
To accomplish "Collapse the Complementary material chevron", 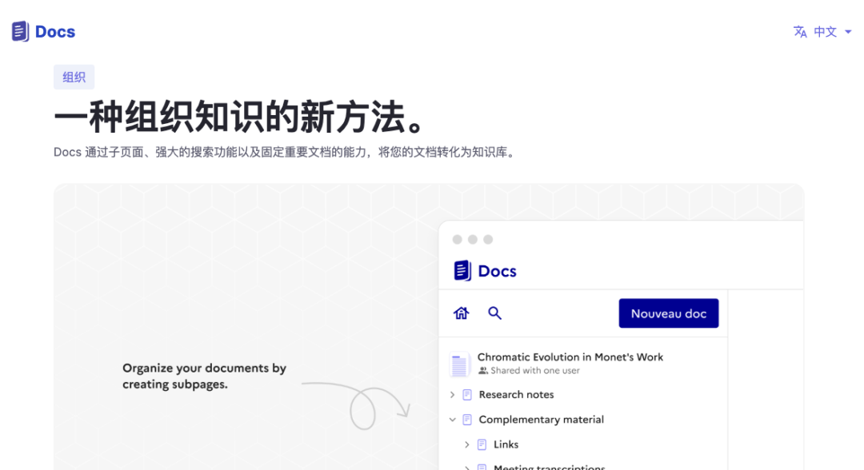I will 452,420.
